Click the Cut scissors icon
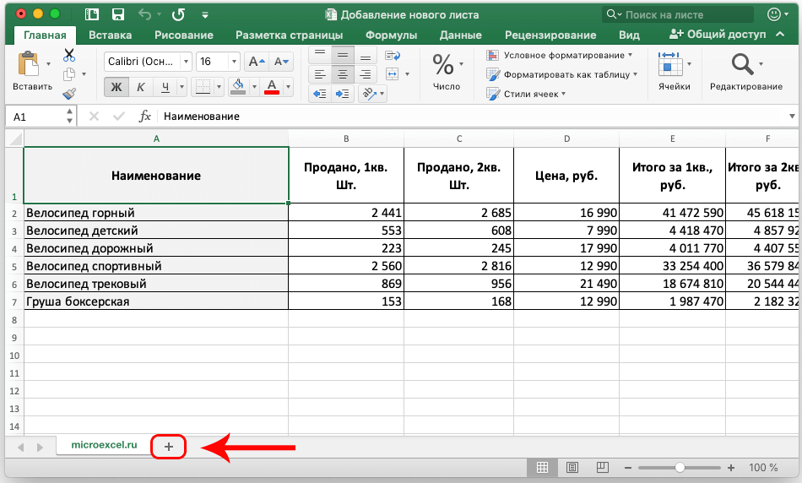The image size is (802, 483). pos(69,55)
